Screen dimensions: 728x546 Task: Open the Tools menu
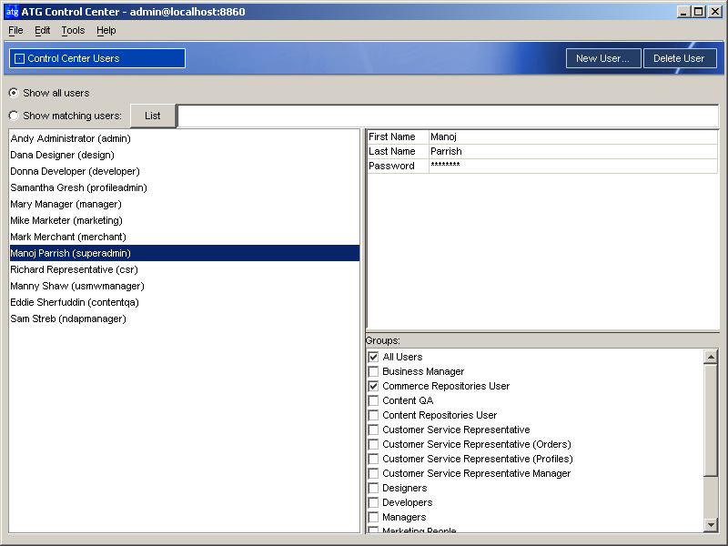click(x=73, y=31)
